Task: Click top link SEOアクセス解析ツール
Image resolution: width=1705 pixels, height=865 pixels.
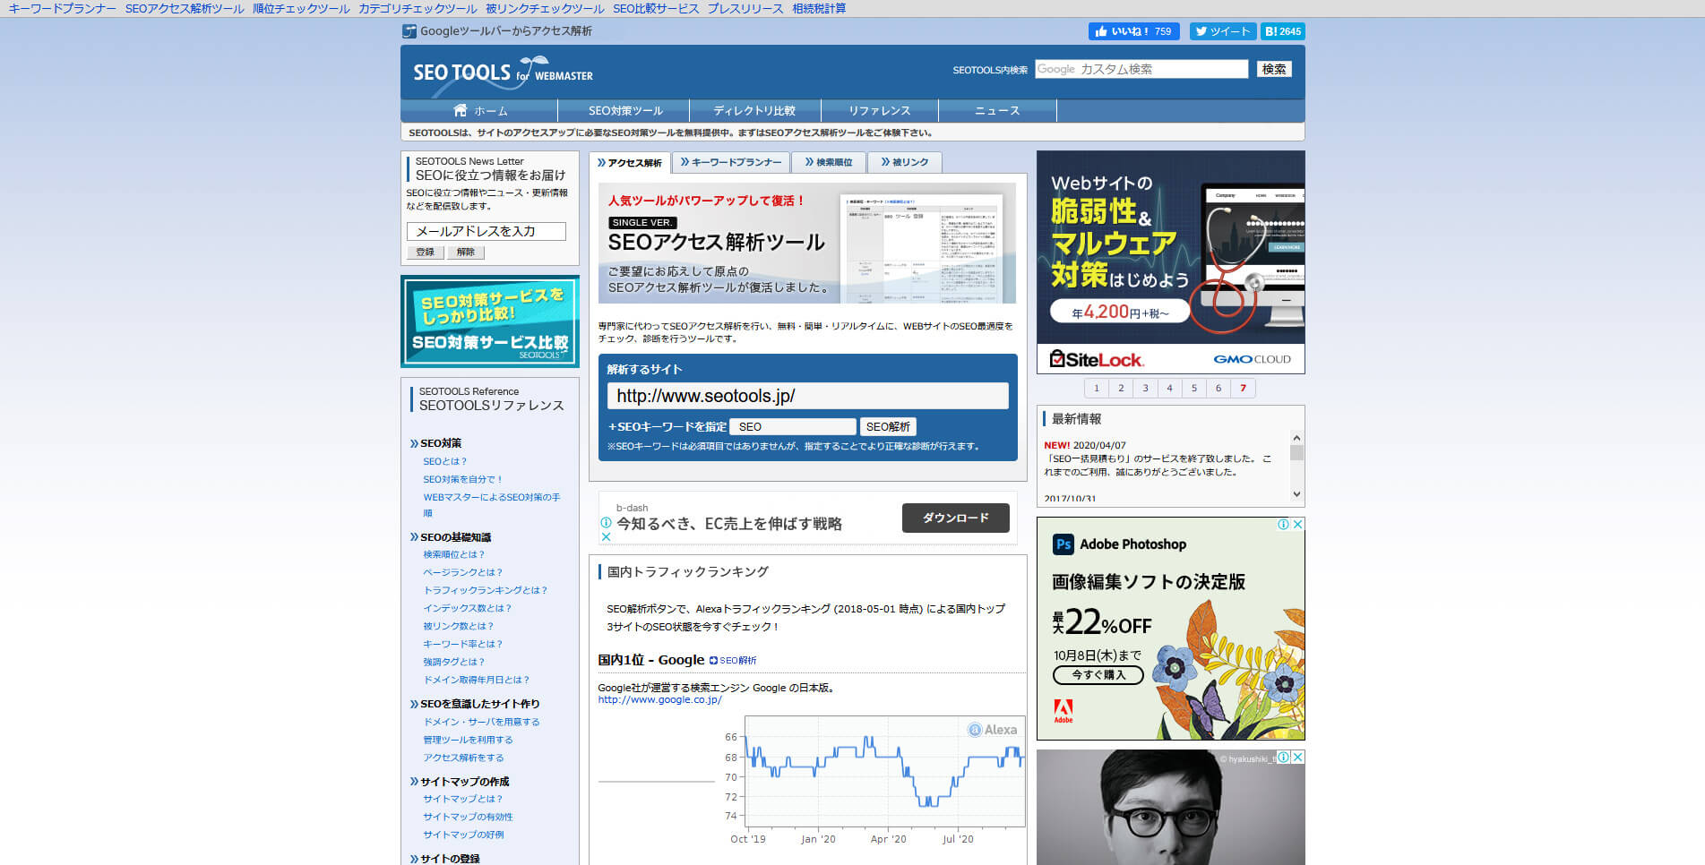Action: click(185, 9)
